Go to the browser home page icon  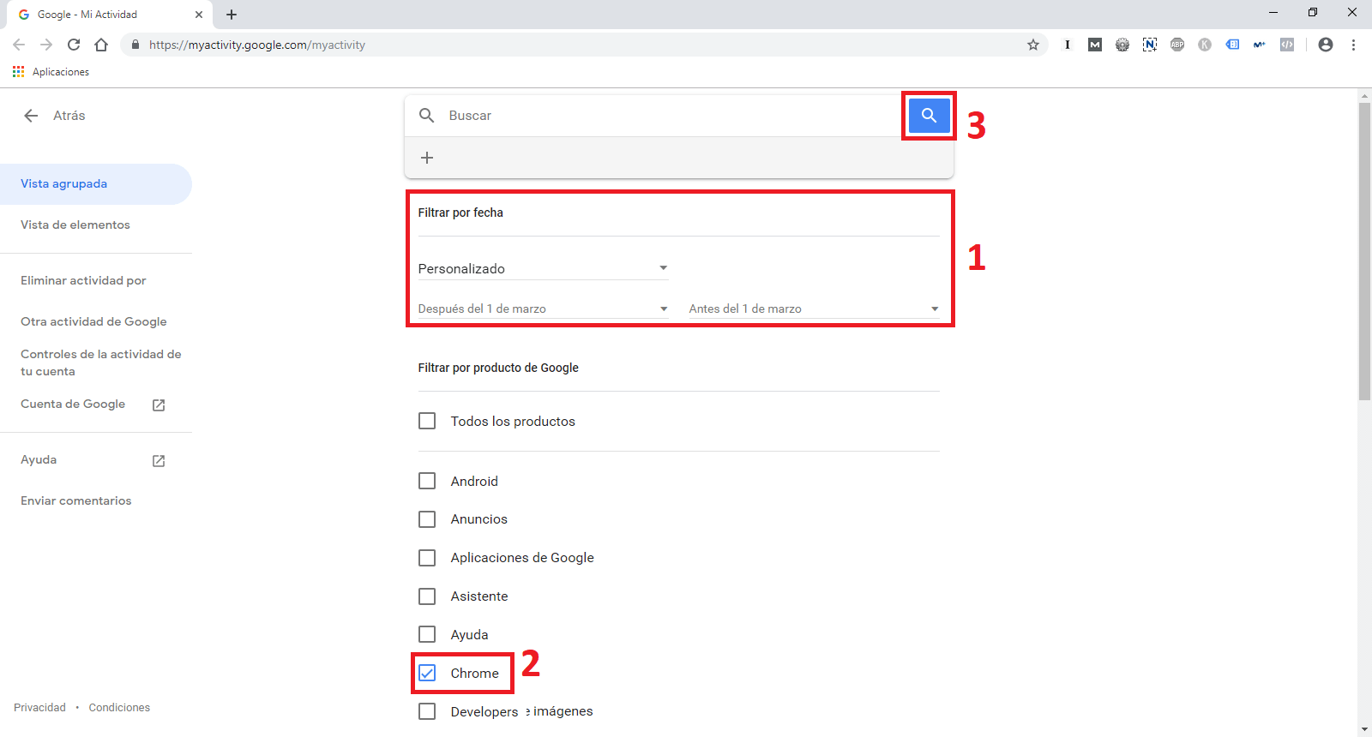(x=101, y=45)
